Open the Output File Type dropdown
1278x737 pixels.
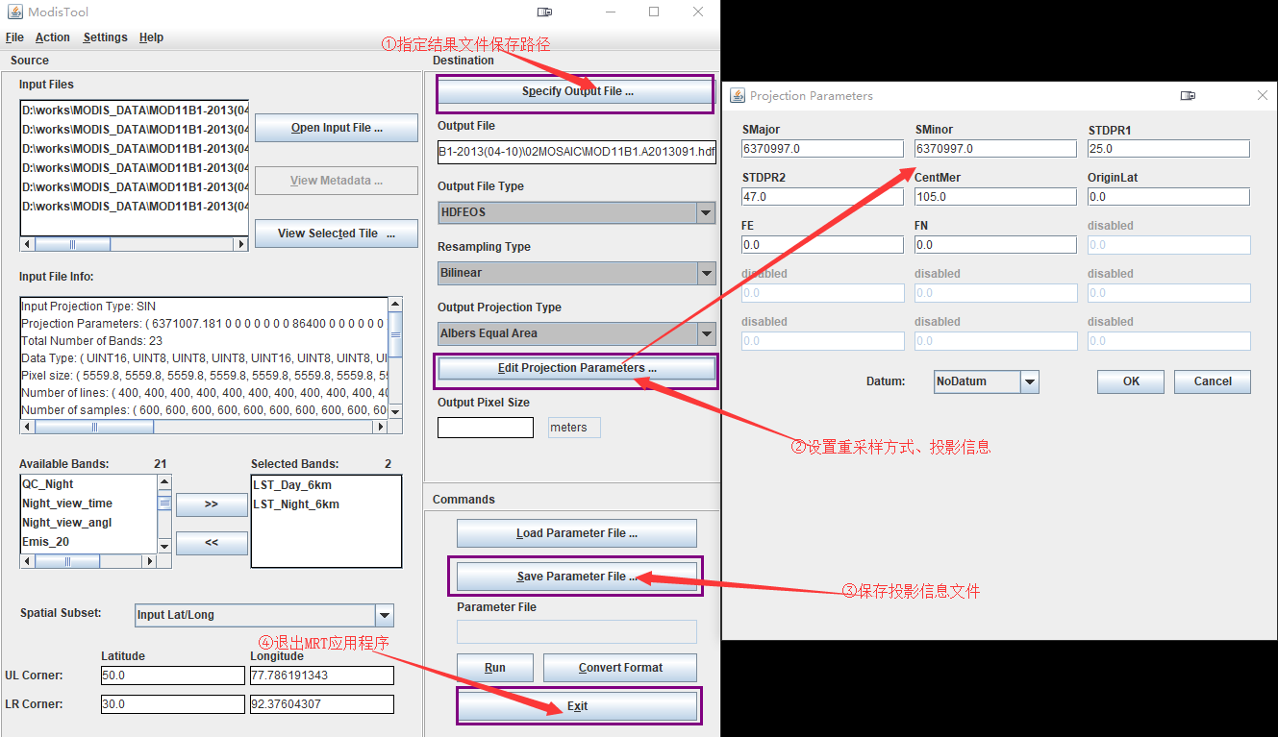pyautogui.click(x=706, y=212)
